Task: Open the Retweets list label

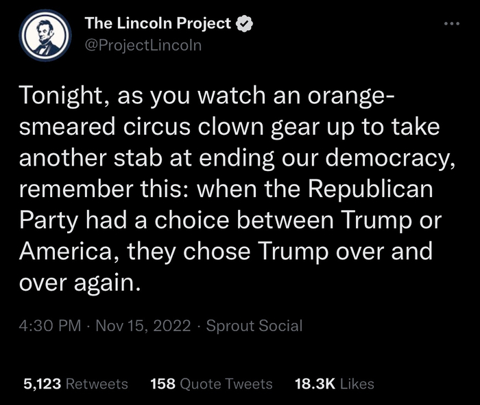Action: pos(97,384)
